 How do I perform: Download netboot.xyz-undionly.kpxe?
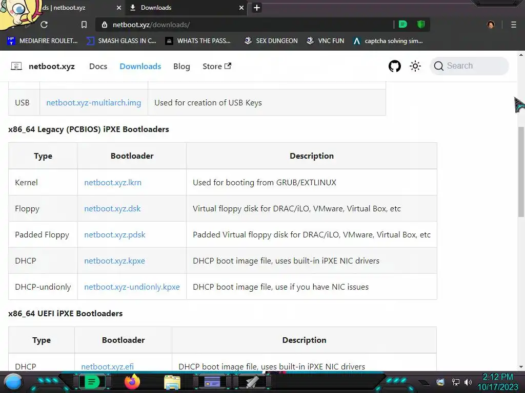tap(132, 287)
